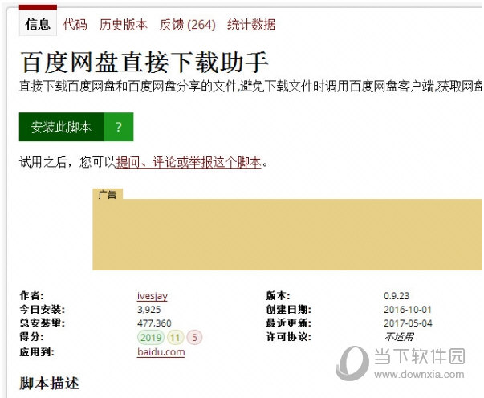
Task: Click the 总安装里: label
Action: (x=43, y=323)
